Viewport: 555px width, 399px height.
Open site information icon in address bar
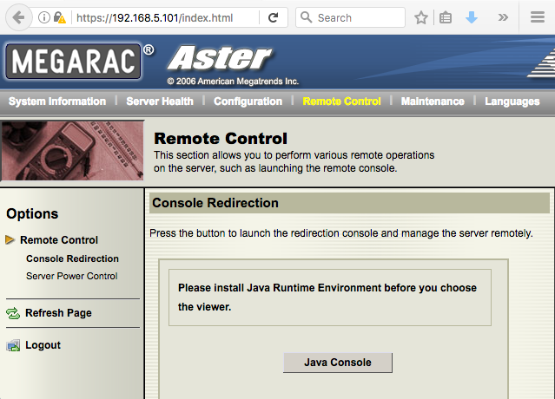pyautogui.click(x=44, y=17)
